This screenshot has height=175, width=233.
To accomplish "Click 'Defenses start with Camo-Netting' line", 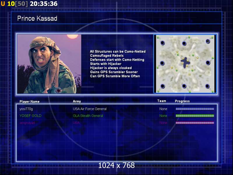I will (117, 60).
